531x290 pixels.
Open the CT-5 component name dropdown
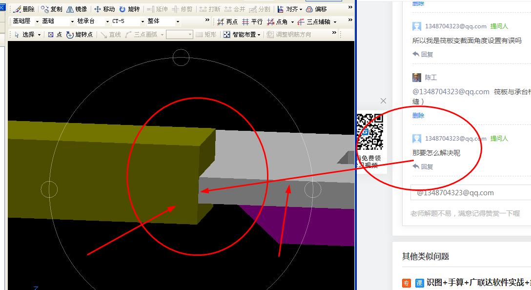tap(128, 21)
